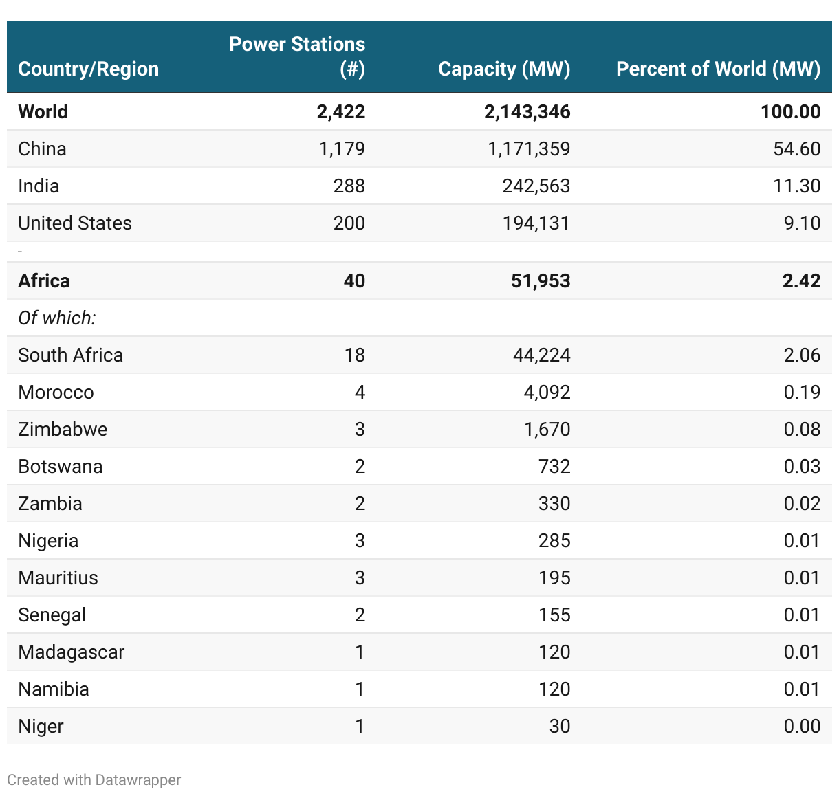The width and height of the screenshot is (839, 796).
Task: Click the Percent of World (MW) header
Action: [718, 69]
